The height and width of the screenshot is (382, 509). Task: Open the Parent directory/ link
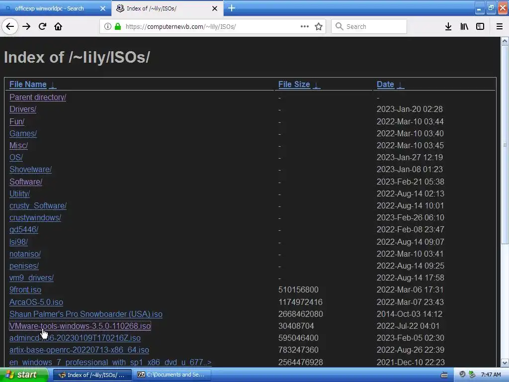(38, 97)
